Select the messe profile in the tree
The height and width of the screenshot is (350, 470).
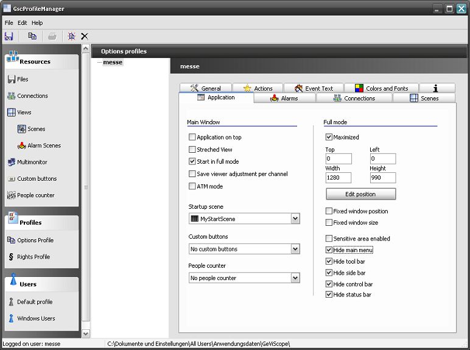pos(113,62)
